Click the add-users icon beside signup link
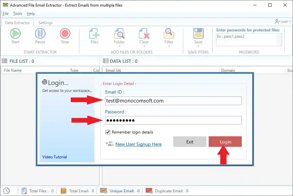This screenshot has width=293, height=196. [109, 144]
